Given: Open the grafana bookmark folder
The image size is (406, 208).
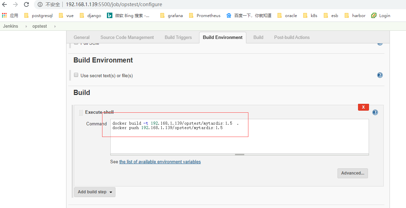Looking at the screenshot, I should (171, 15).
